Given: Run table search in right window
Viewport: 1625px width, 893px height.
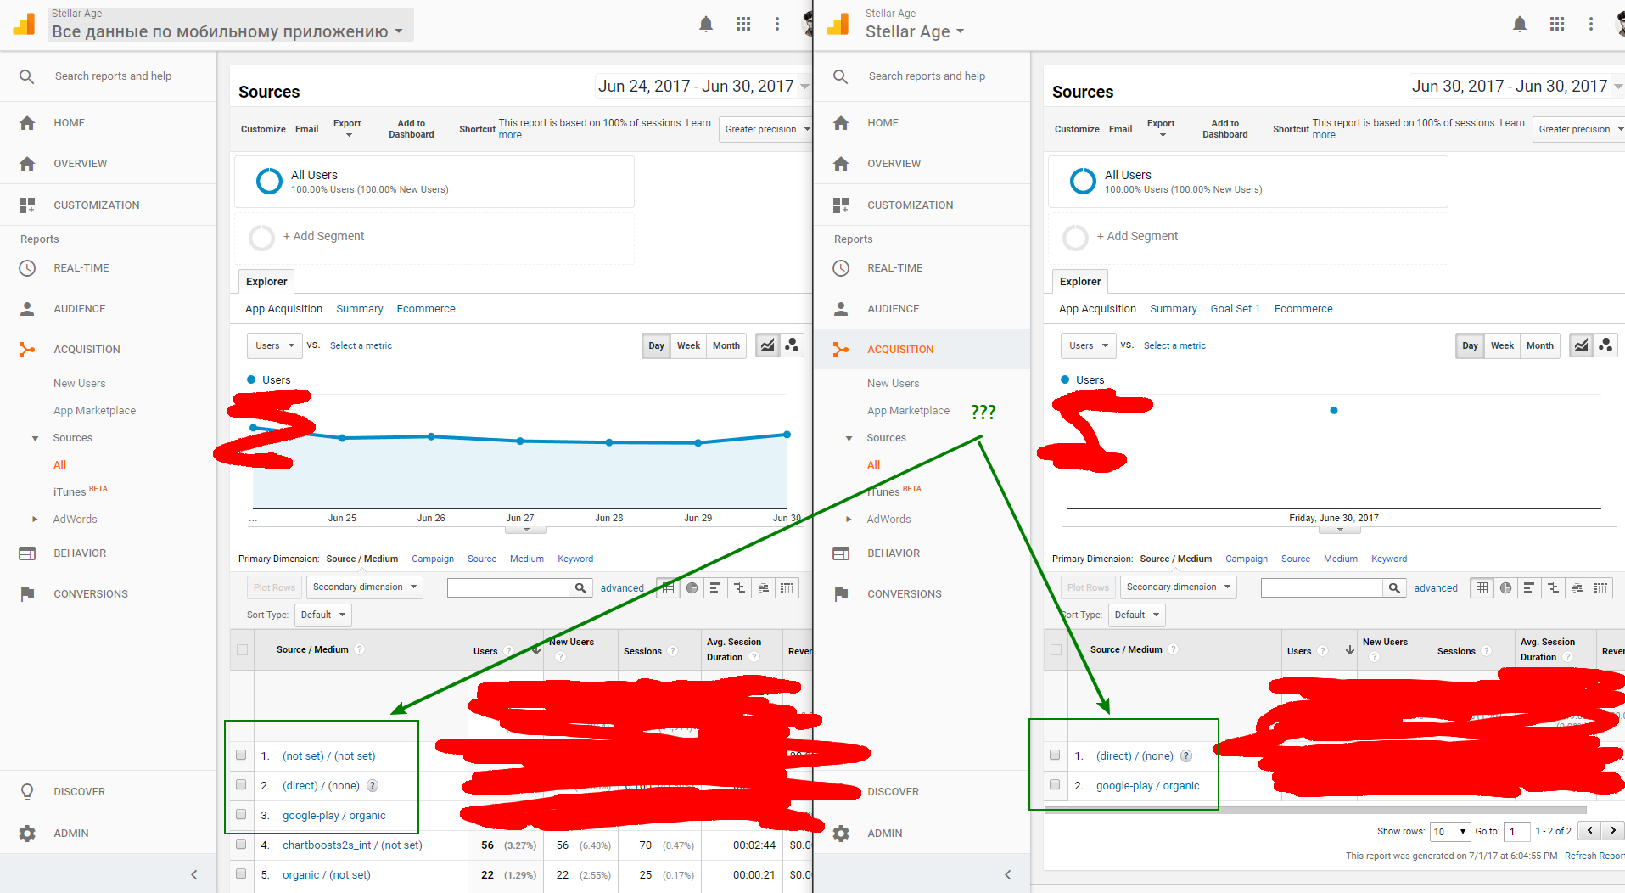Looking at the screenshot, I should (1394, 587).
